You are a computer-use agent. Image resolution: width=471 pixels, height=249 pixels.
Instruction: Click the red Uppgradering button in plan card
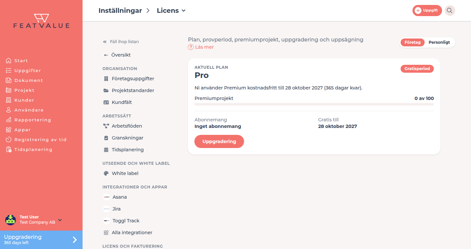(219, 141)
